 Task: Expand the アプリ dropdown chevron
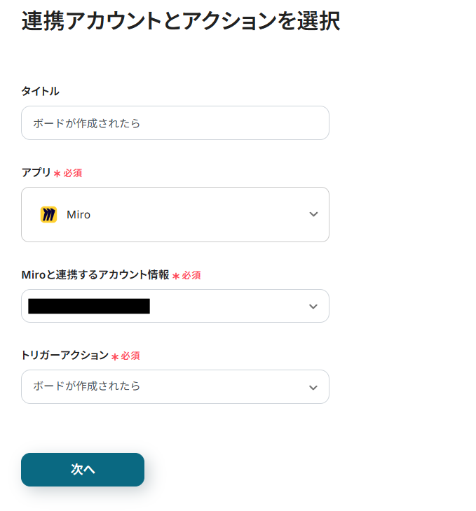point(313,214)
